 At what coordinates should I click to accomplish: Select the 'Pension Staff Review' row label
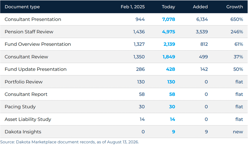29,32
